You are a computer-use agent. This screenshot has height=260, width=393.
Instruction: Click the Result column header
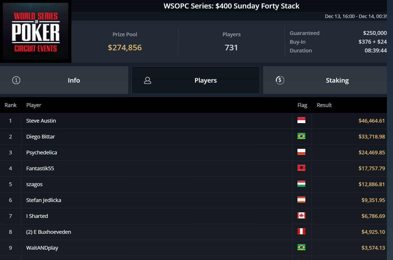pos(324,105)
